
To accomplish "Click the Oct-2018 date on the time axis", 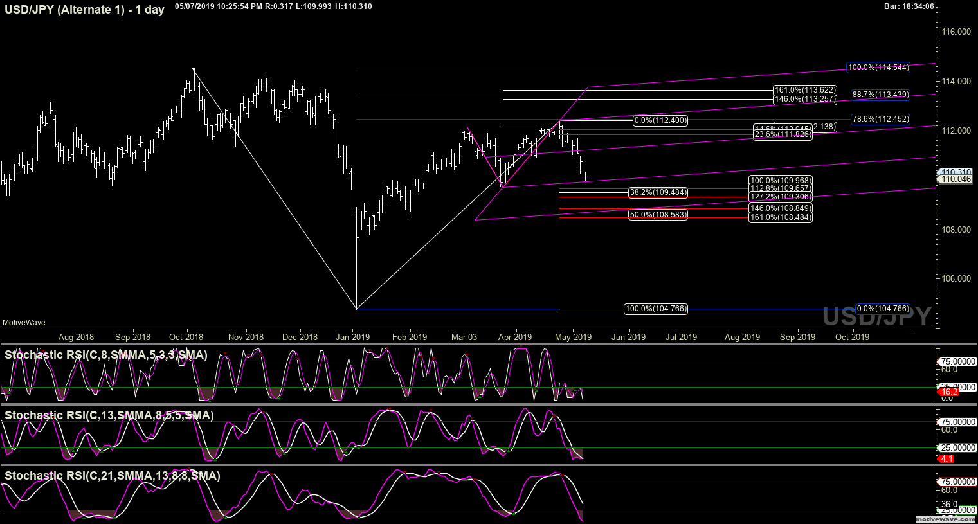I will point(186,337).
